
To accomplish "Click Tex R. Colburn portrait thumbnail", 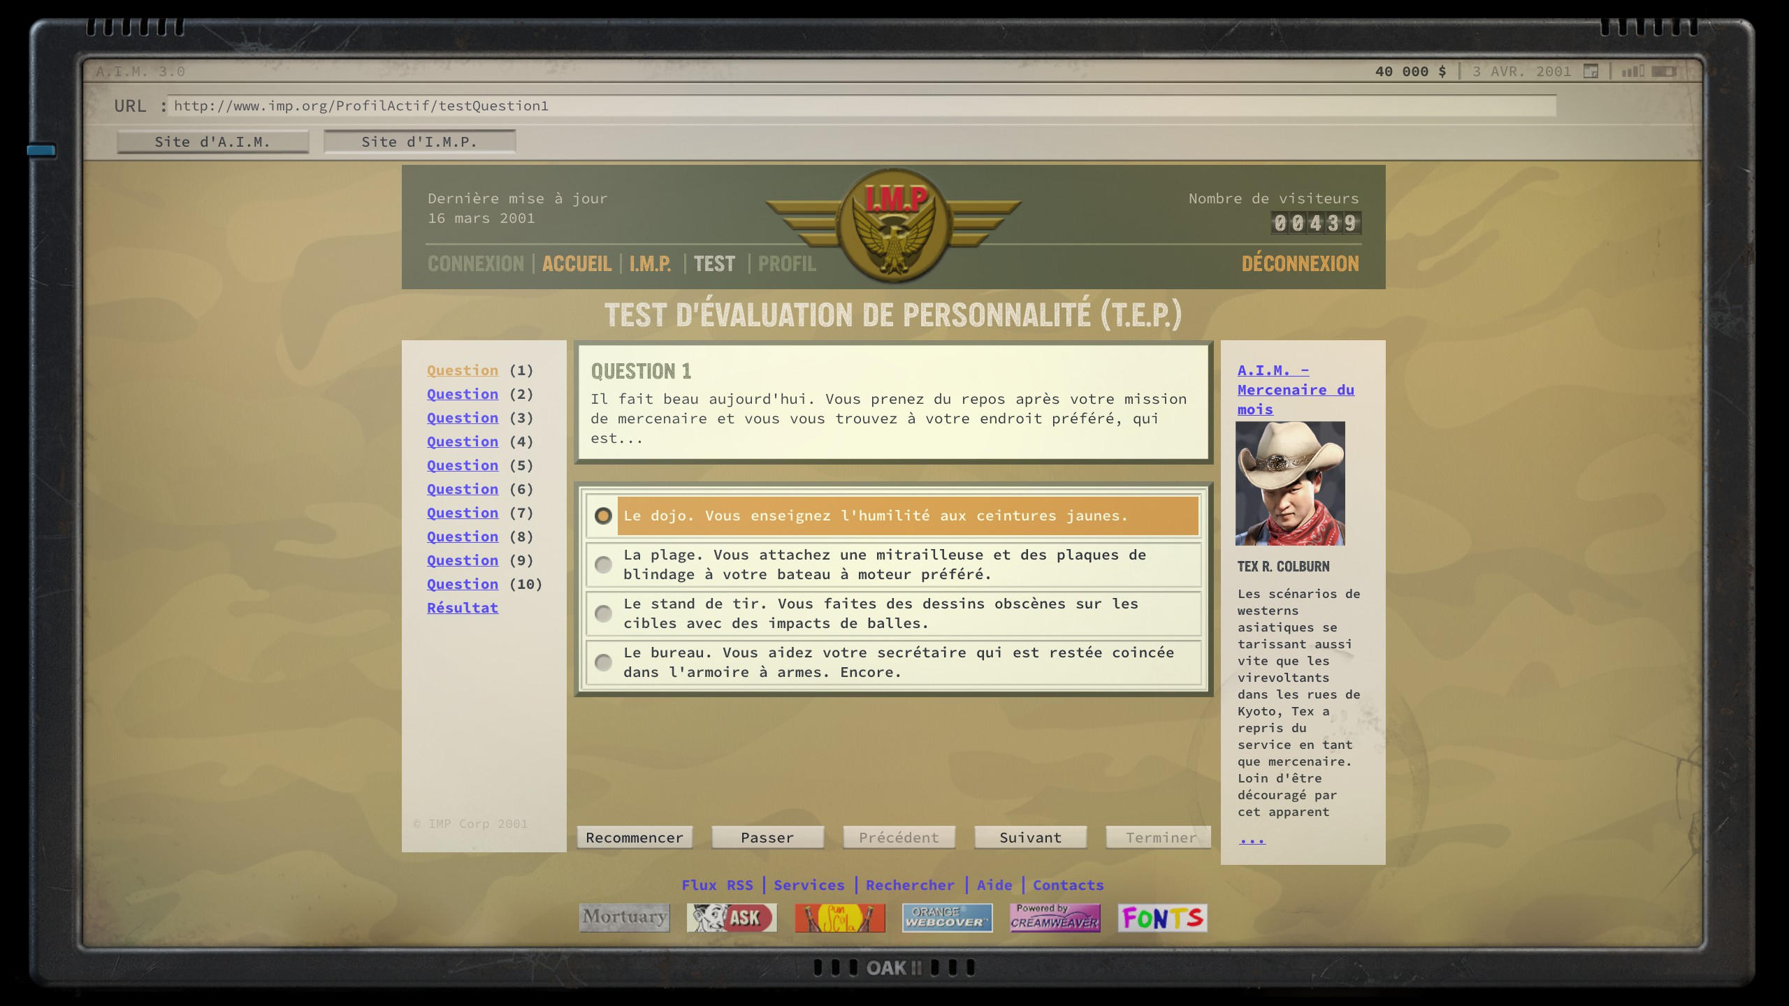I will tap(1290, 483).
